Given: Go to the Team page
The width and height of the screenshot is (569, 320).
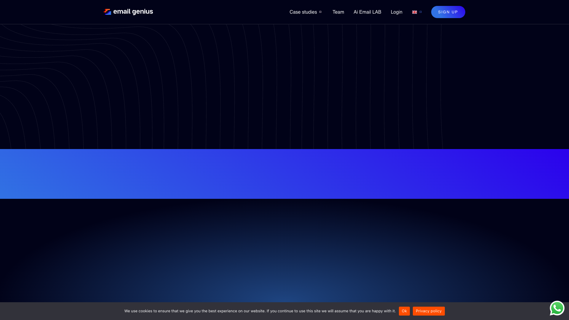Looking at the screenshot, I should [x=338, y=12].
